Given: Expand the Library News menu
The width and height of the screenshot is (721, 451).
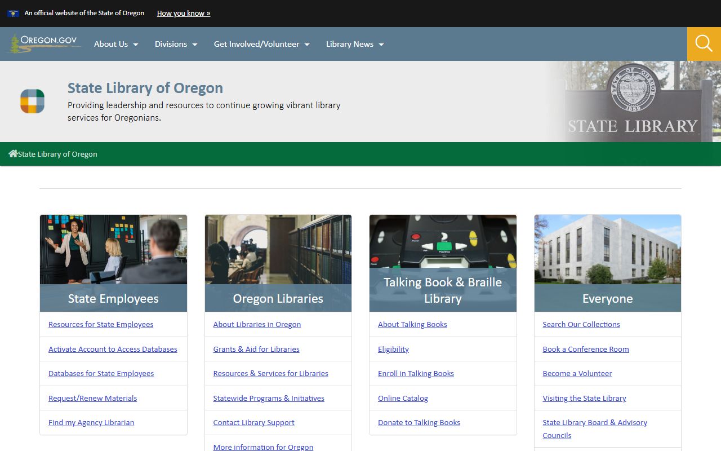Looking at the screenshot, I should point(355,44).
